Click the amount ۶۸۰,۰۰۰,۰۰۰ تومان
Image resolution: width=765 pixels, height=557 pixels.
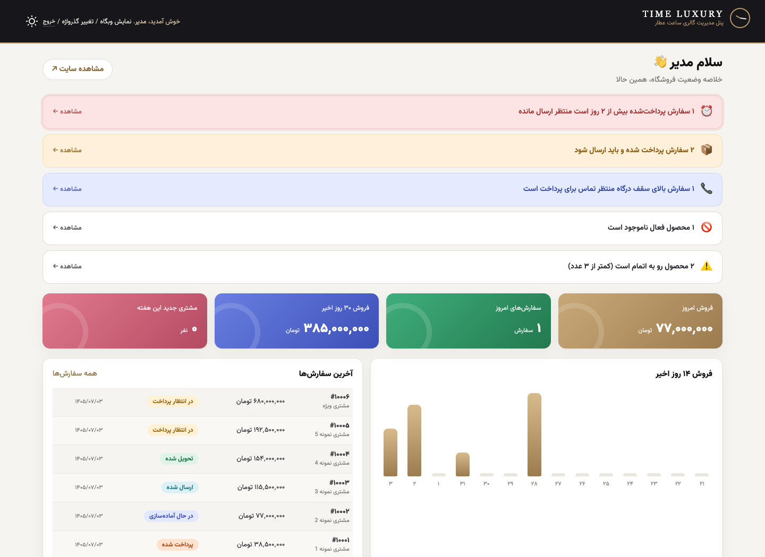(x=261, y=402)
